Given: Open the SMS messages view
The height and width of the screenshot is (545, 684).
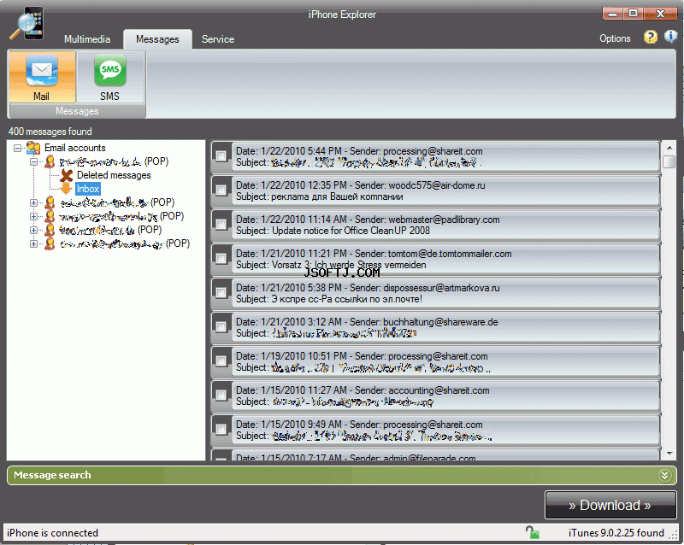Looking at the screenshot, I should pyautogui.click(x=110, y=77).
